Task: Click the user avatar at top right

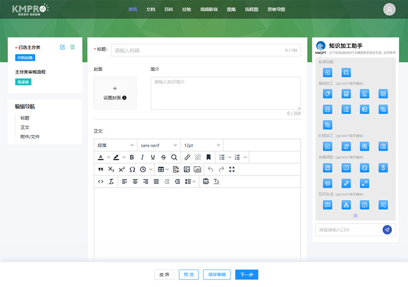Action: tap(389, 9)
